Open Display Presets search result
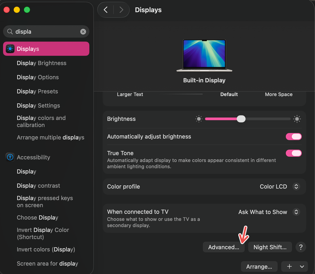The width and height of the screenshot is (315, 274). point(37,91)
